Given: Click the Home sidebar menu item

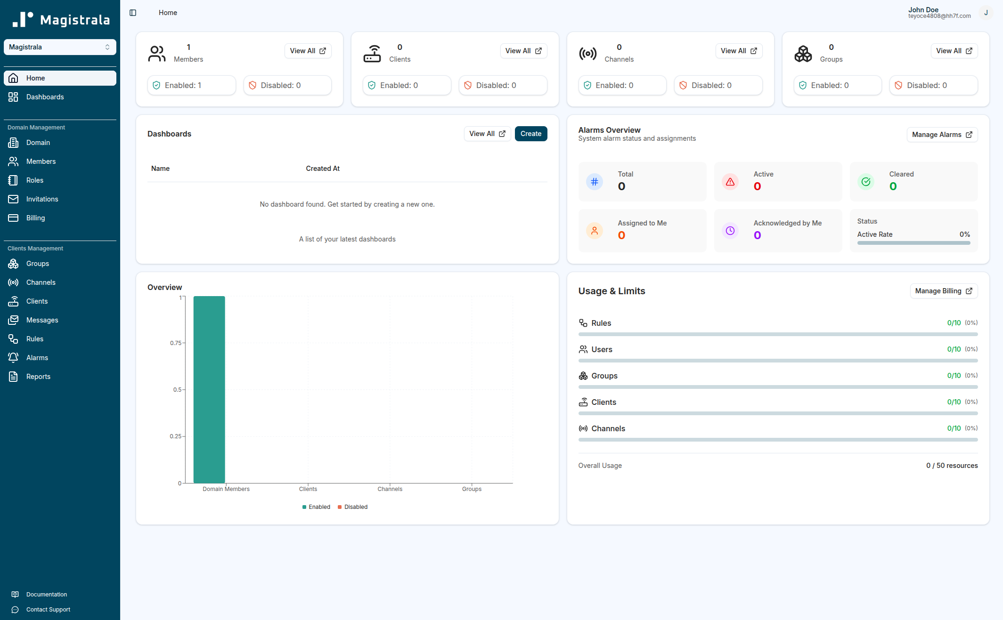Looking at the screenshot, I should [x=60, y=78].
